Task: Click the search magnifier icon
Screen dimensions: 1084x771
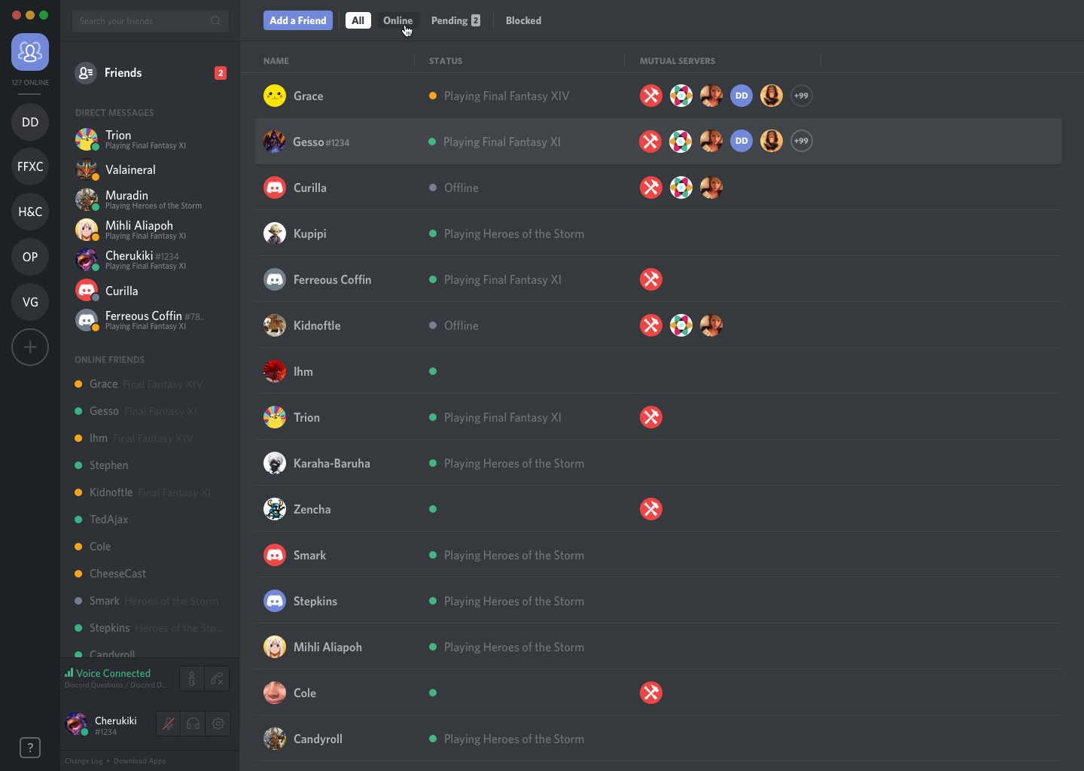Action: (x=216, y=21)
